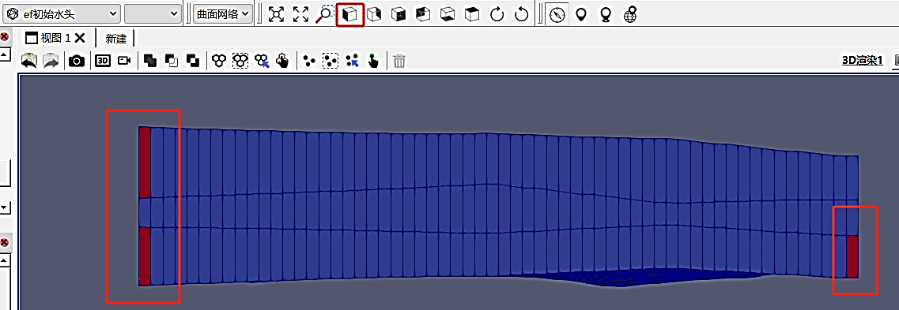Screen dimensions: 899x310
Task: Toggle the video camera record button
Action: [x=124, y=61]
